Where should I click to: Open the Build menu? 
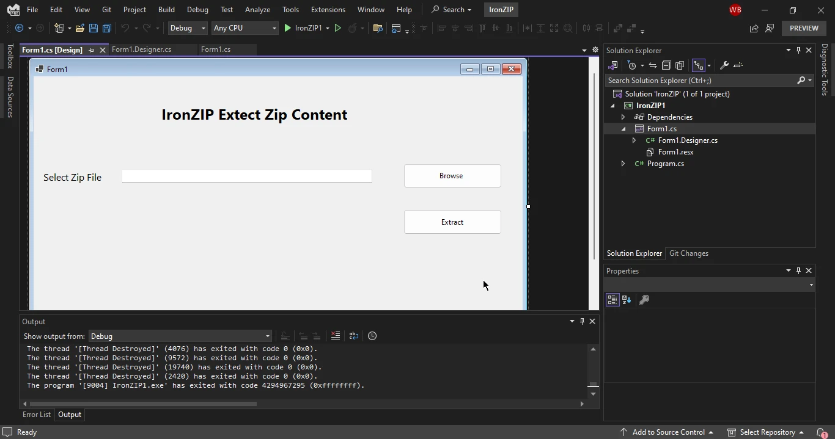pyautogui.click(x=166, y=10)
